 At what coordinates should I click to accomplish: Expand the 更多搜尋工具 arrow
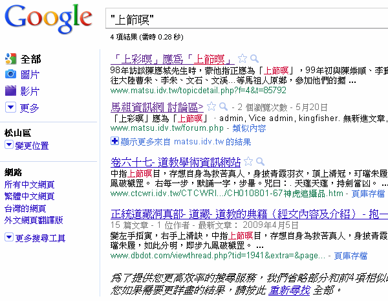pos(9,237)
